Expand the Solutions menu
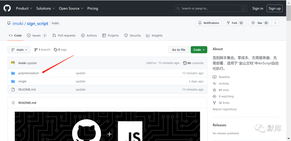The width and height of the screenshot is (291, 141). point(46,8)
